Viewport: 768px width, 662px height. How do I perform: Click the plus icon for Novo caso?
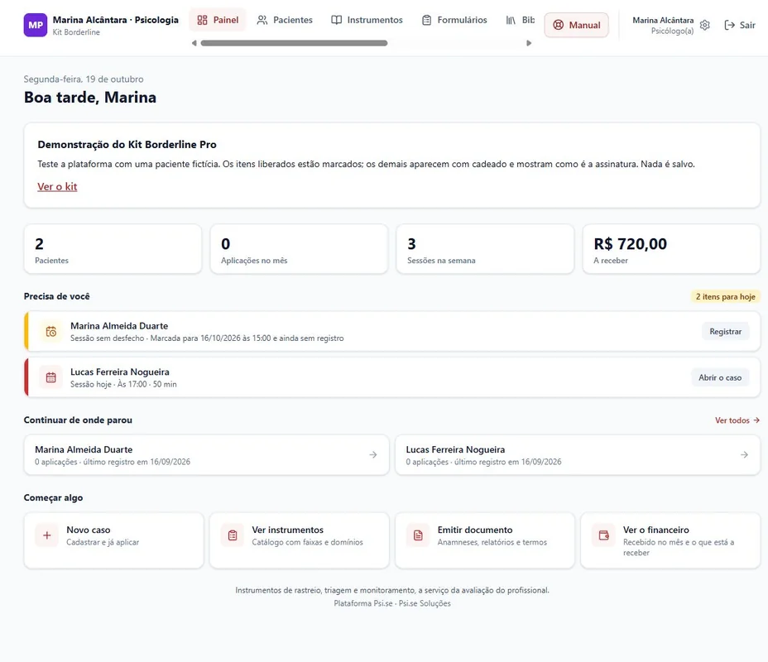coord(47,535)
